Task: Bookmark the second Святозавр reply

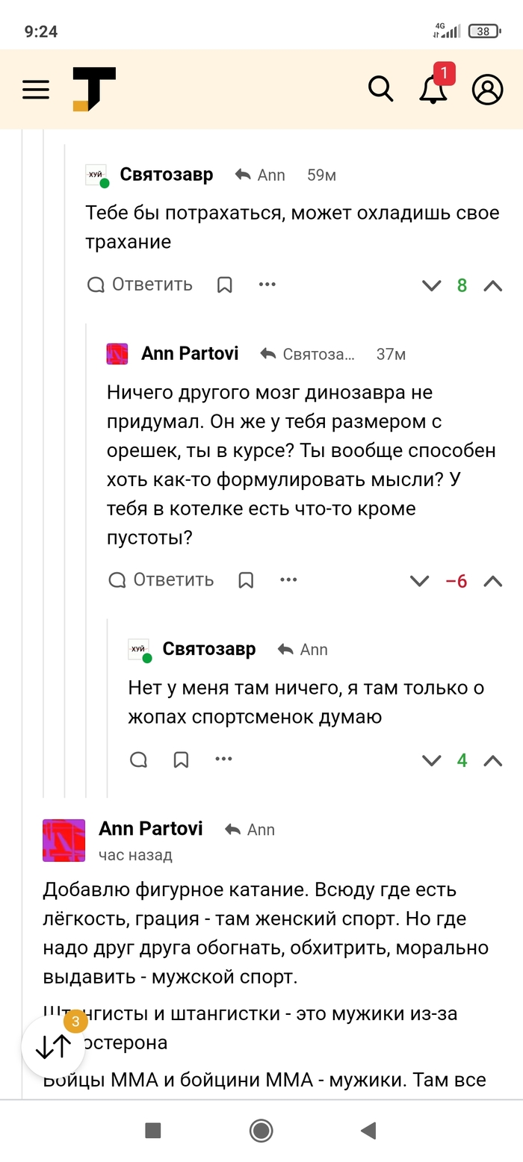Action: click(181, 760)
